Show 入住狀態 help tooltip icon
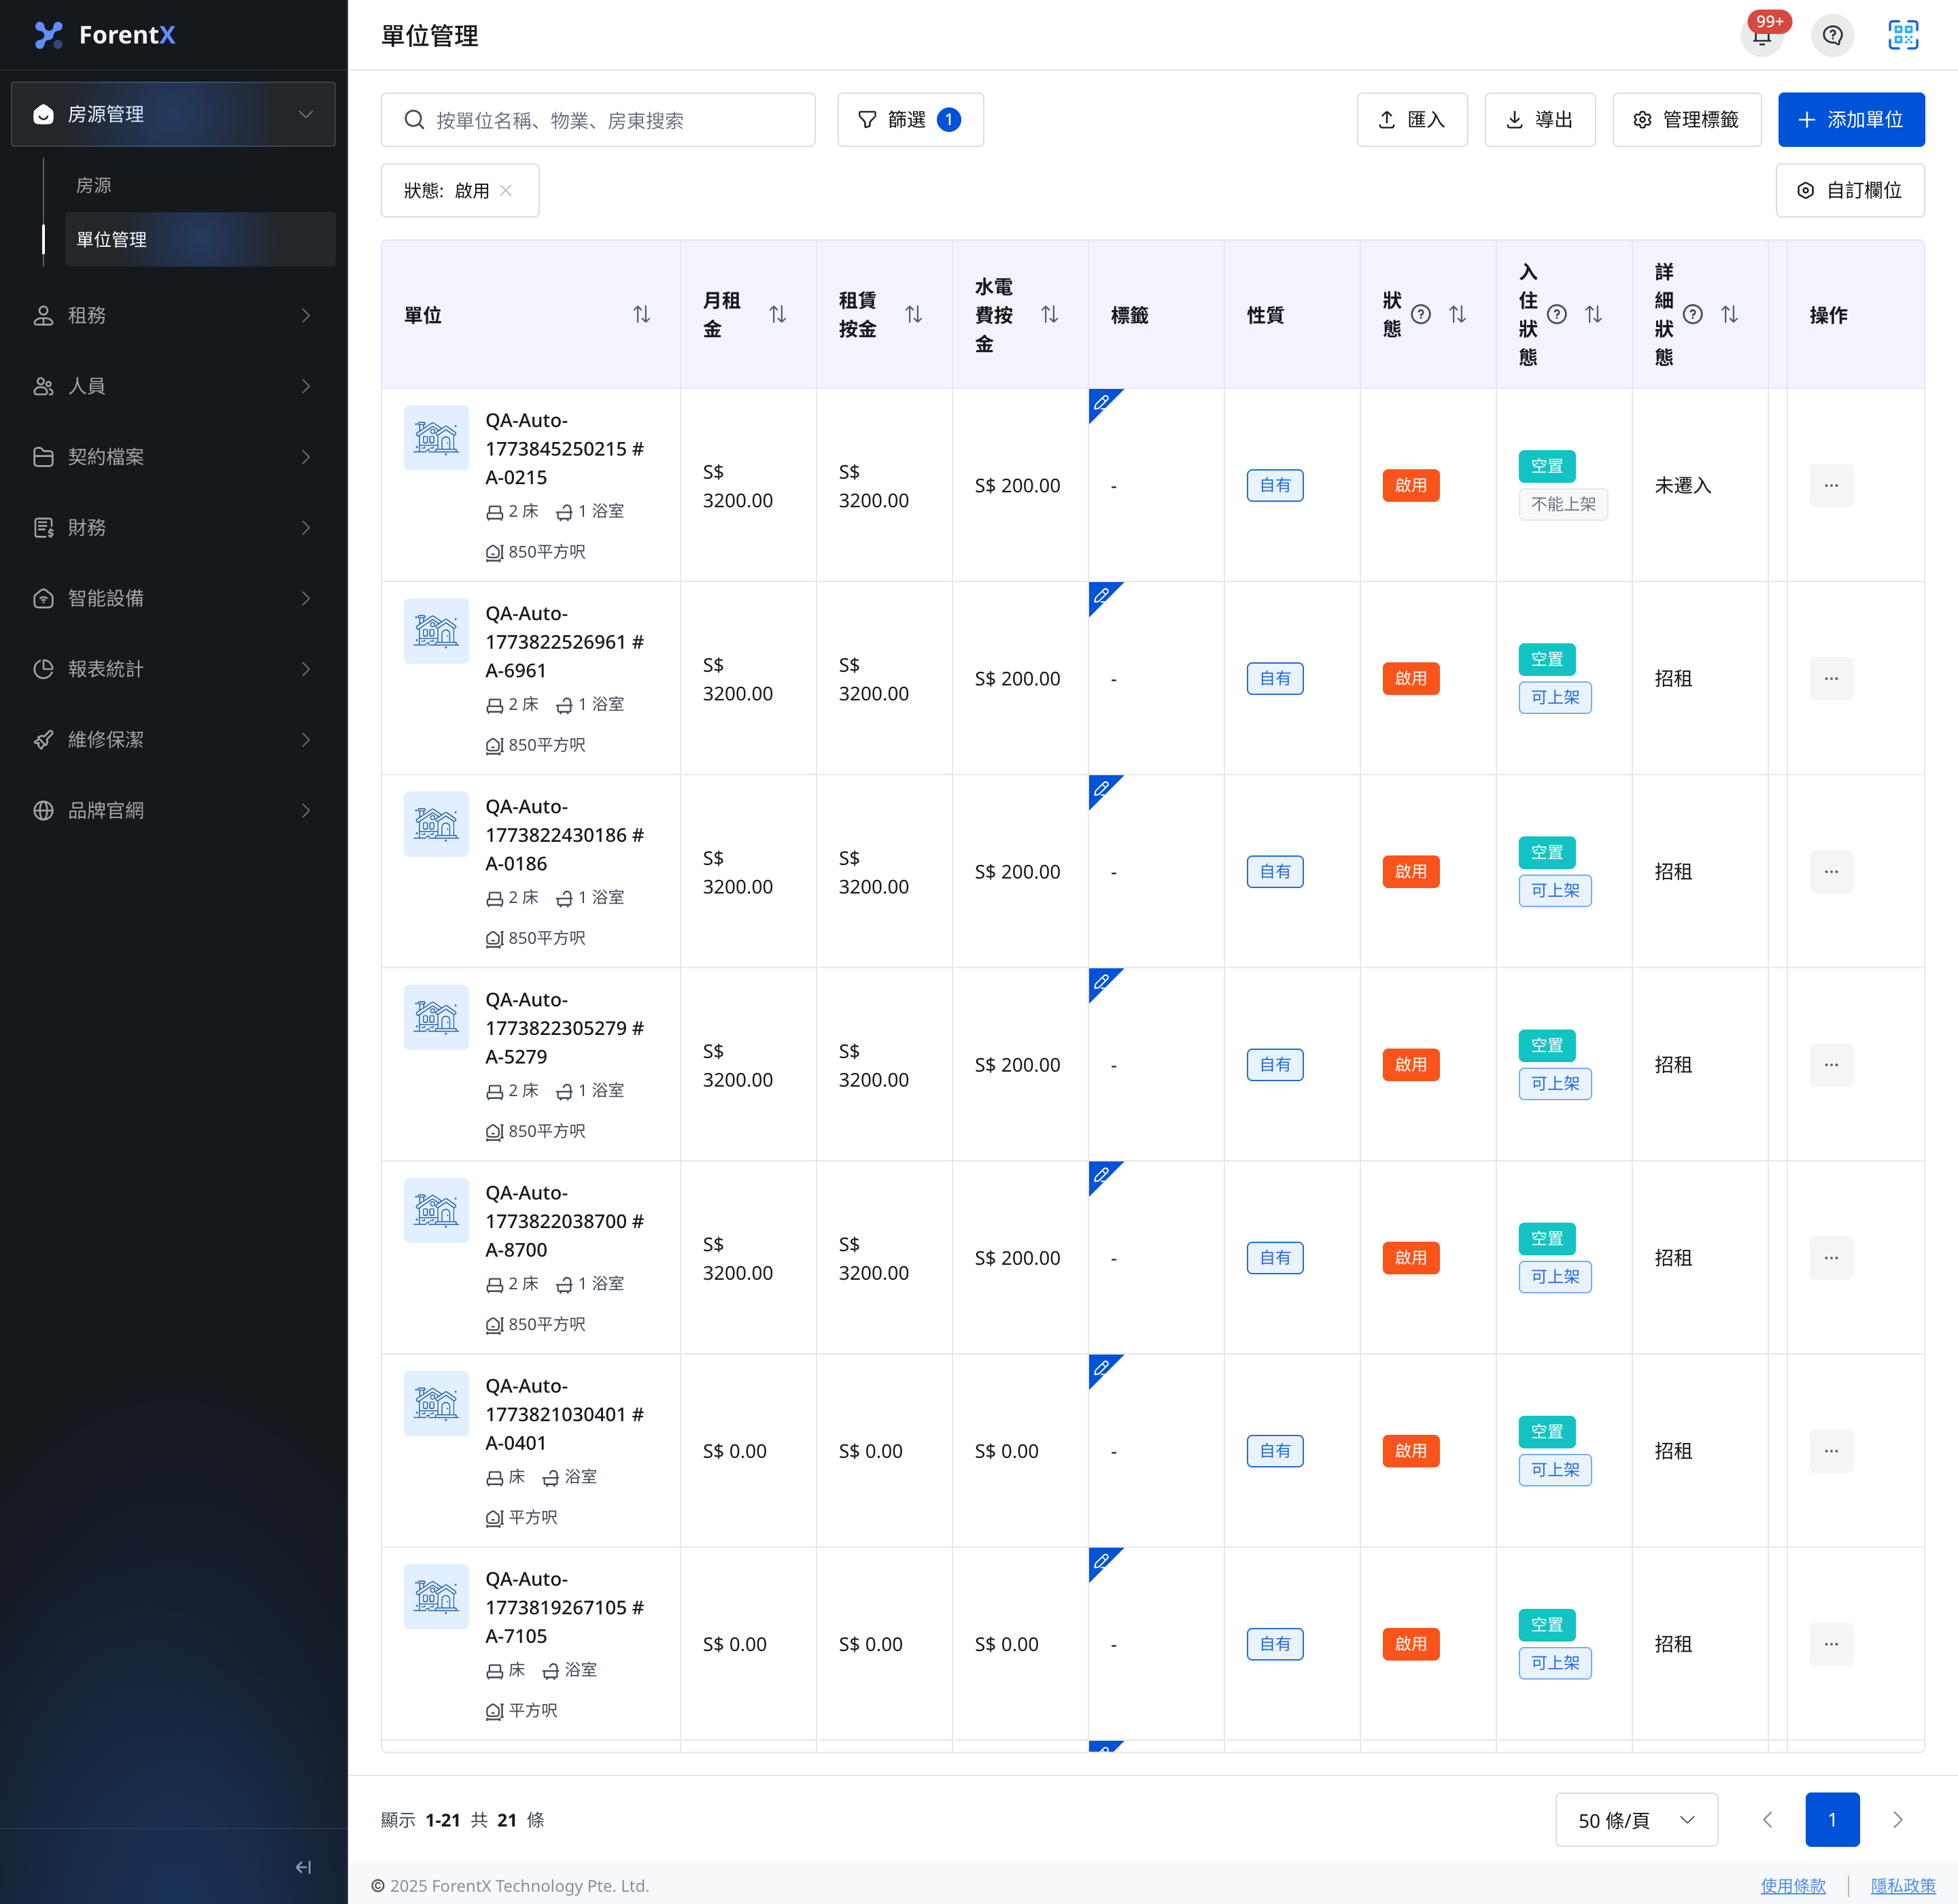The height and width of the screenshot is (1904, 1958). [1557, 315]
